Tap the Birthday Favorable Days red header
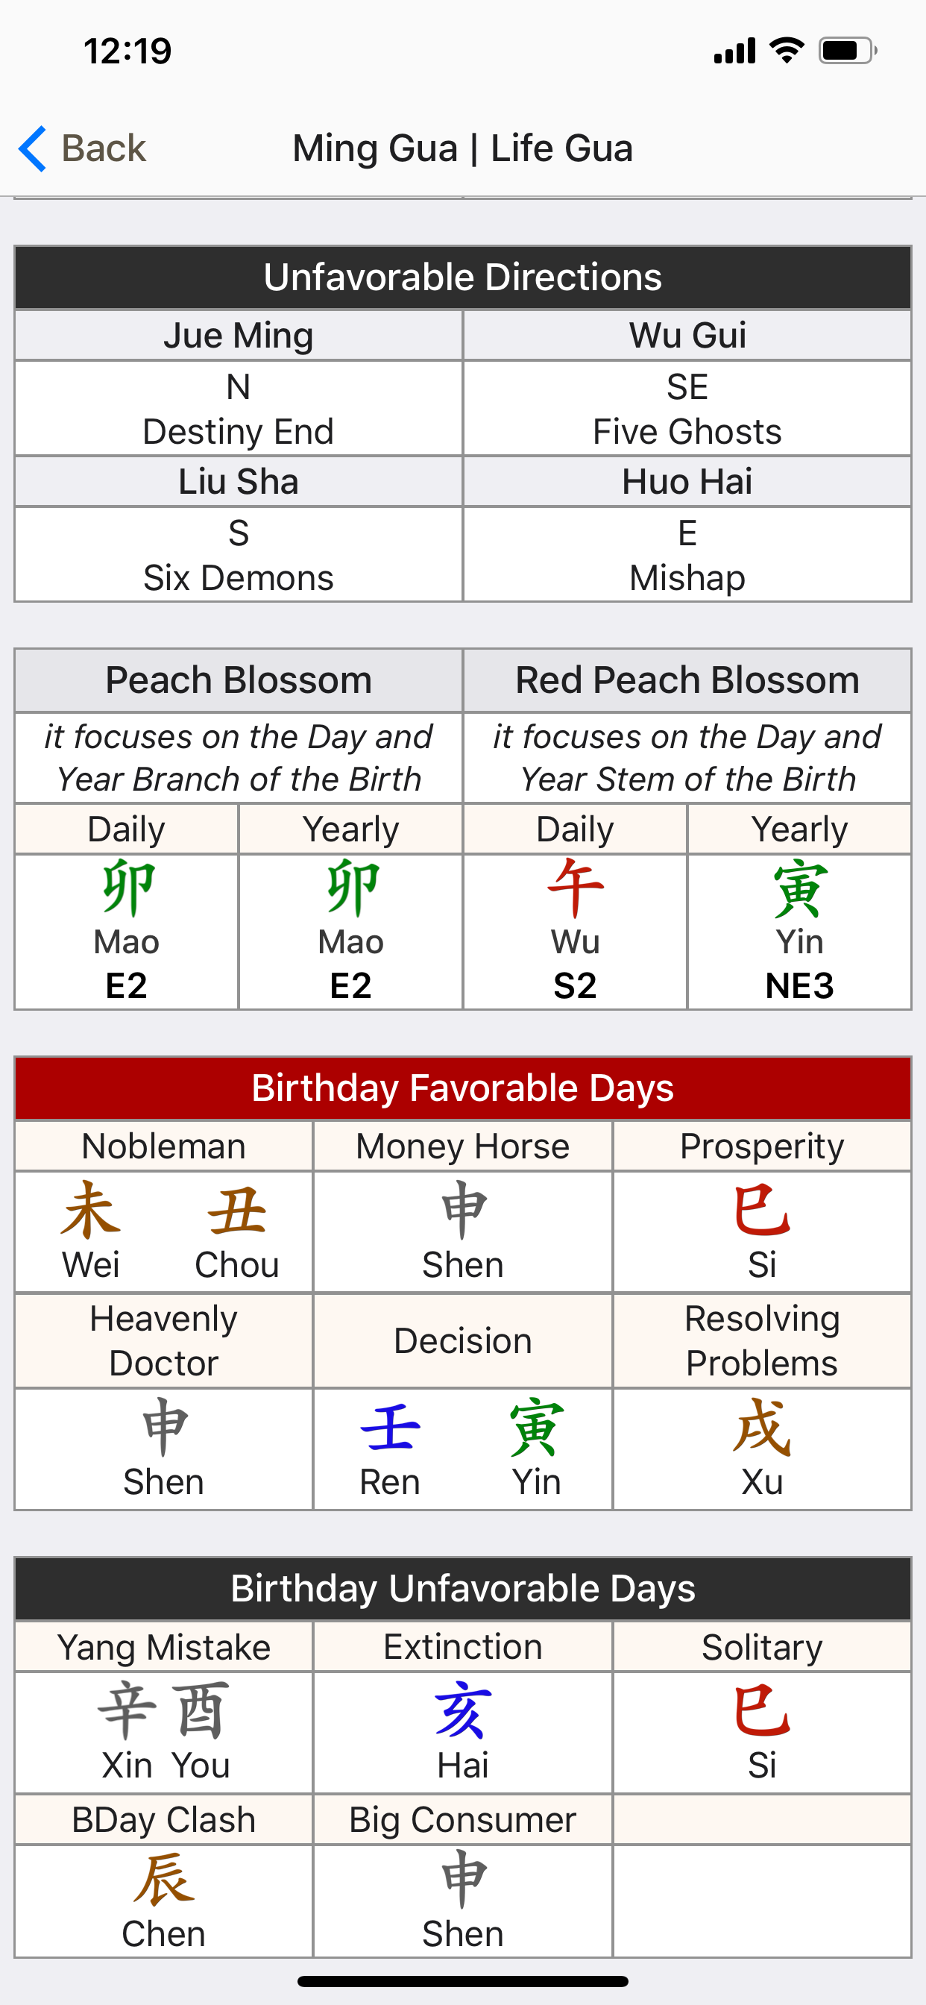The height and width of the screenshot is (2005, 926). click(x=463, y=1088)
